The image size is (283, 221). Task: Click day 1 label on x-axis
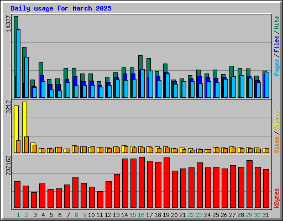click(18, 215)
